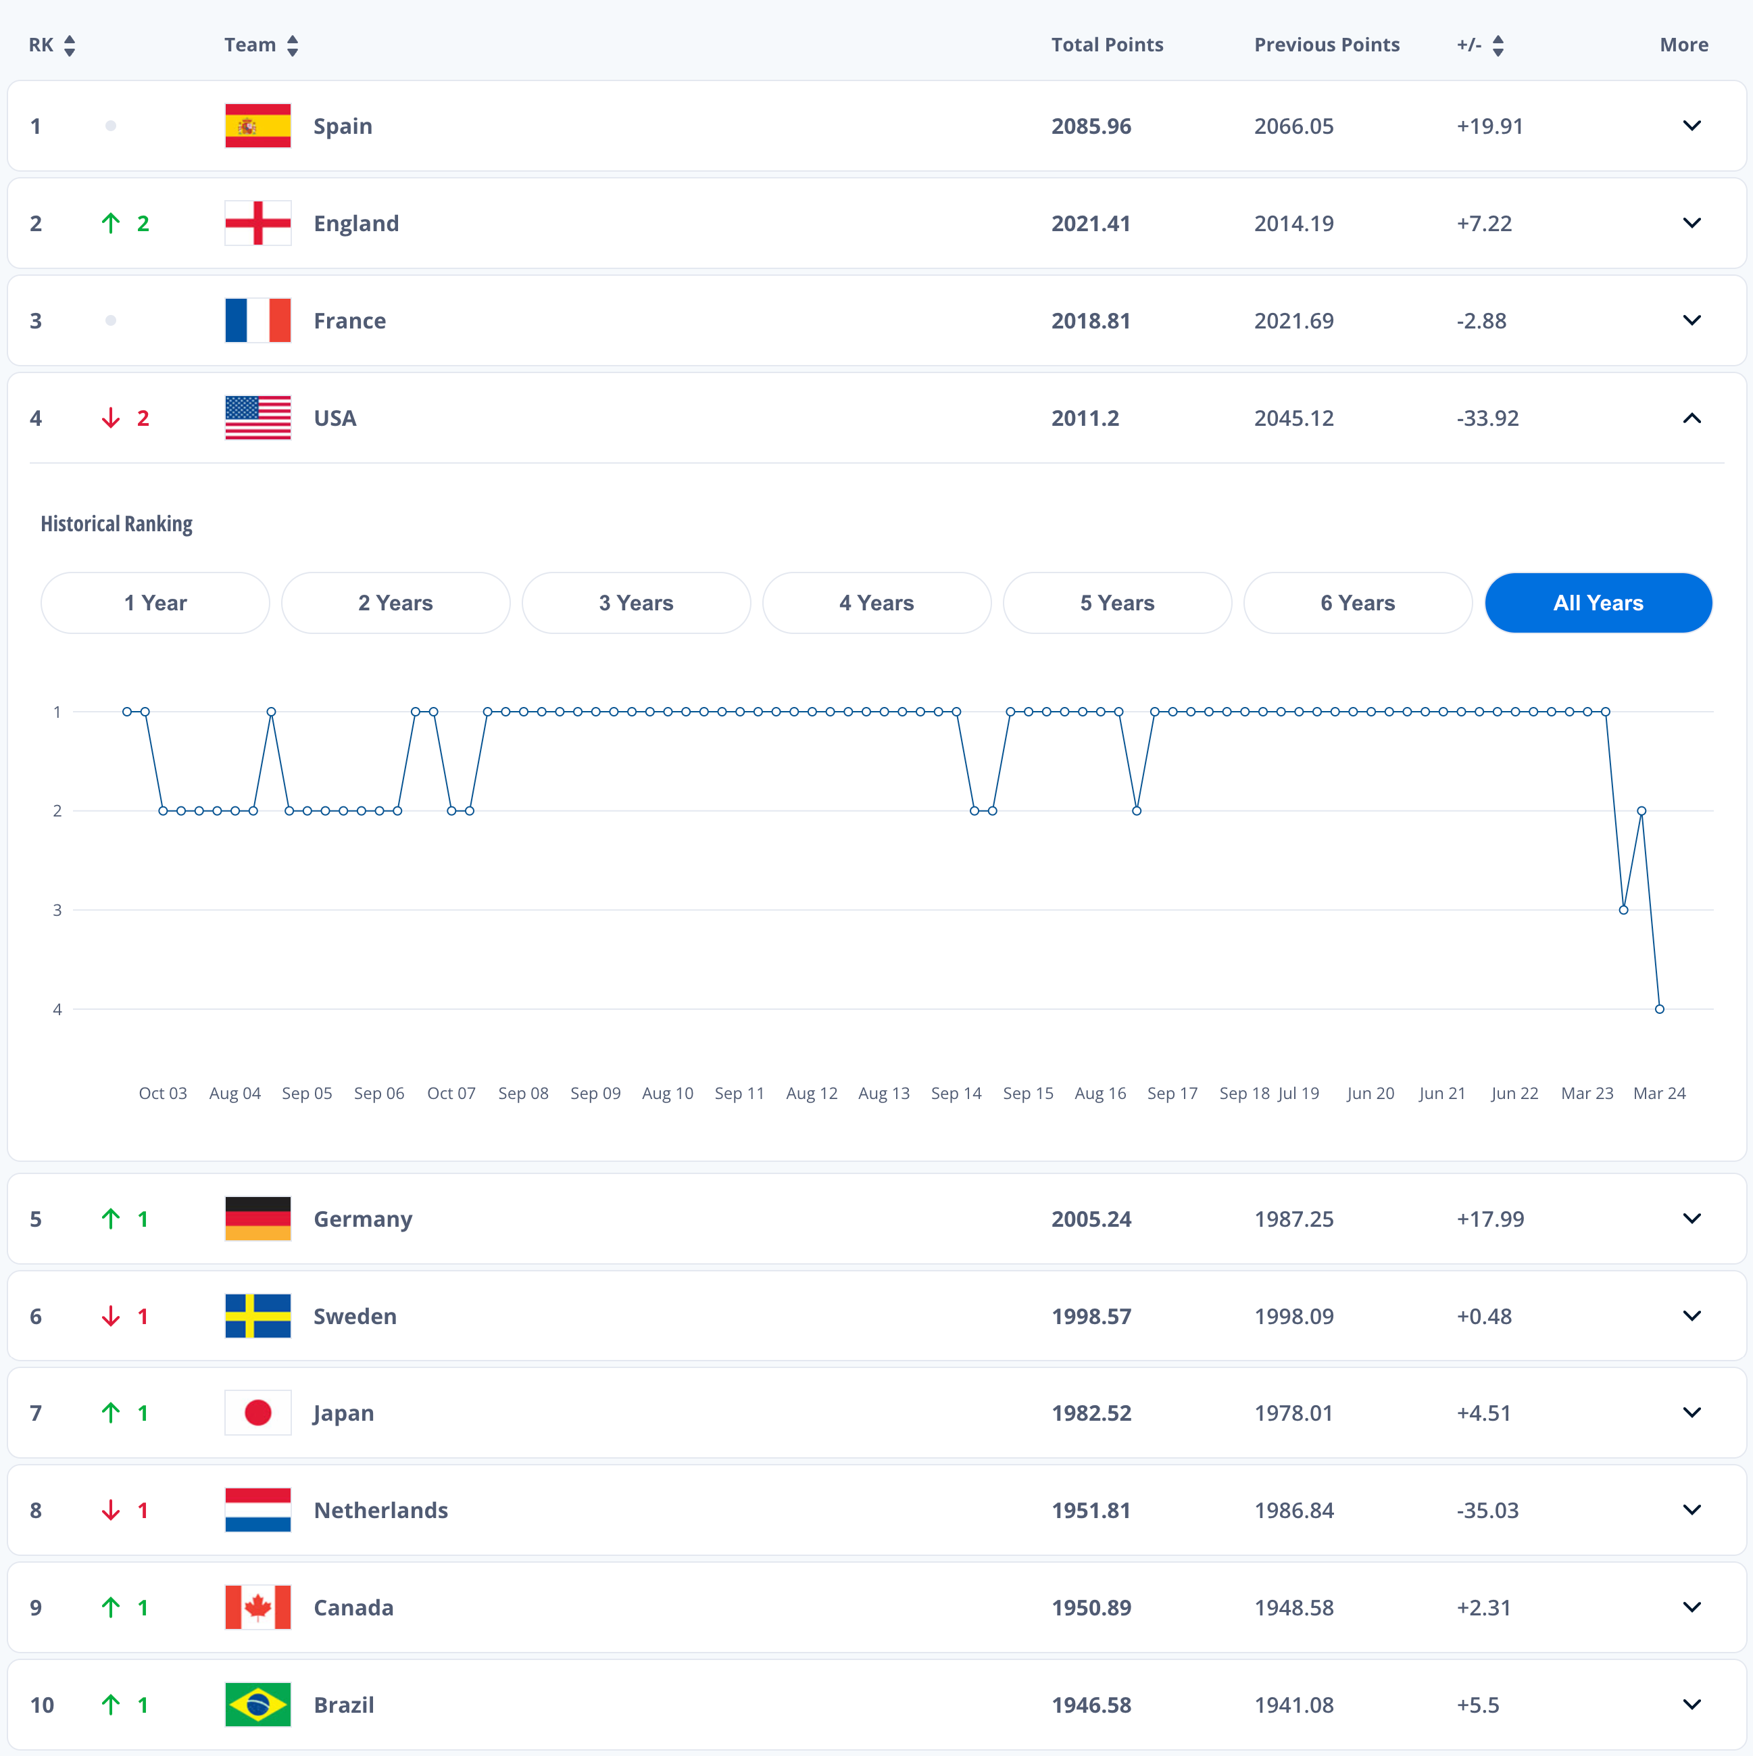Select the 5 Years range tab
Viewport: 1753px width, 1756px height.
click(x=1118, y=603)
